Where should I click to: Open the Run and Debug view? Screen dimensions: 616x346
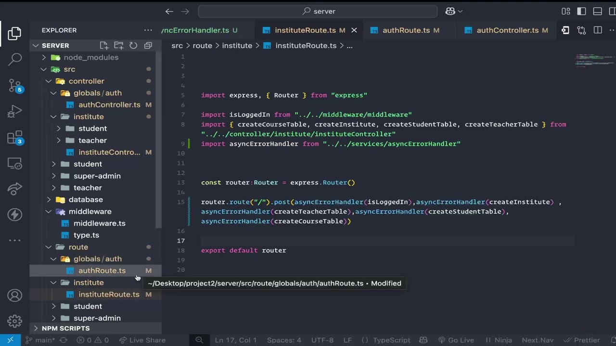[14, 112]
